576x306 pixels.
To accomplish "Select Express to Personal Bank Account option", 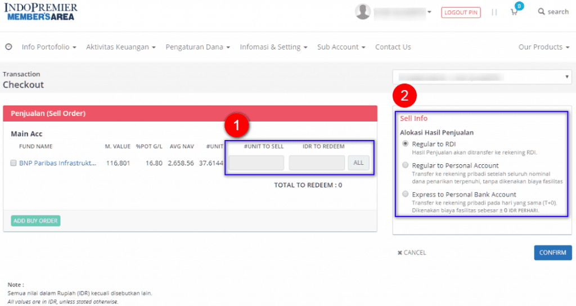I will tap(405, 194).
